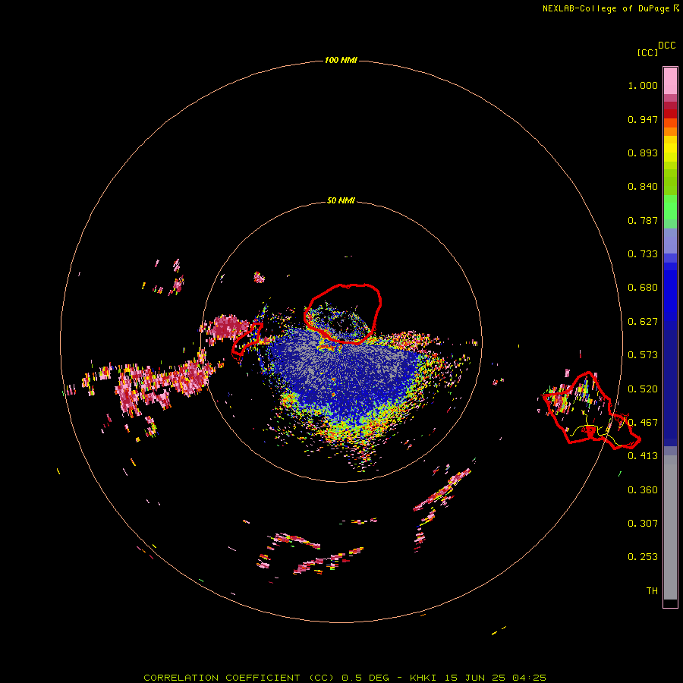Click the 0.573 scale value
Image resolution: width=683 pixels, height=683 pixels.
[643, 355]
